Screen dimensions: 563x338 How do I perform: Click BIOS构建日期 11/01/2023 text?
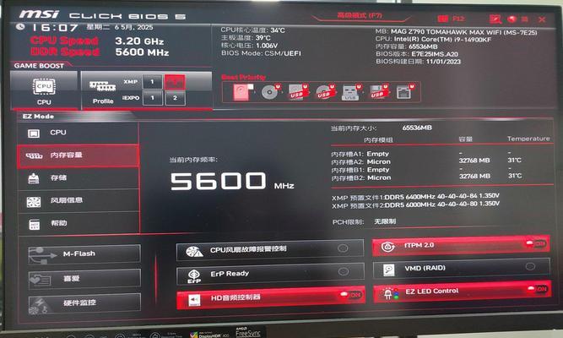(x=418, y=62)
